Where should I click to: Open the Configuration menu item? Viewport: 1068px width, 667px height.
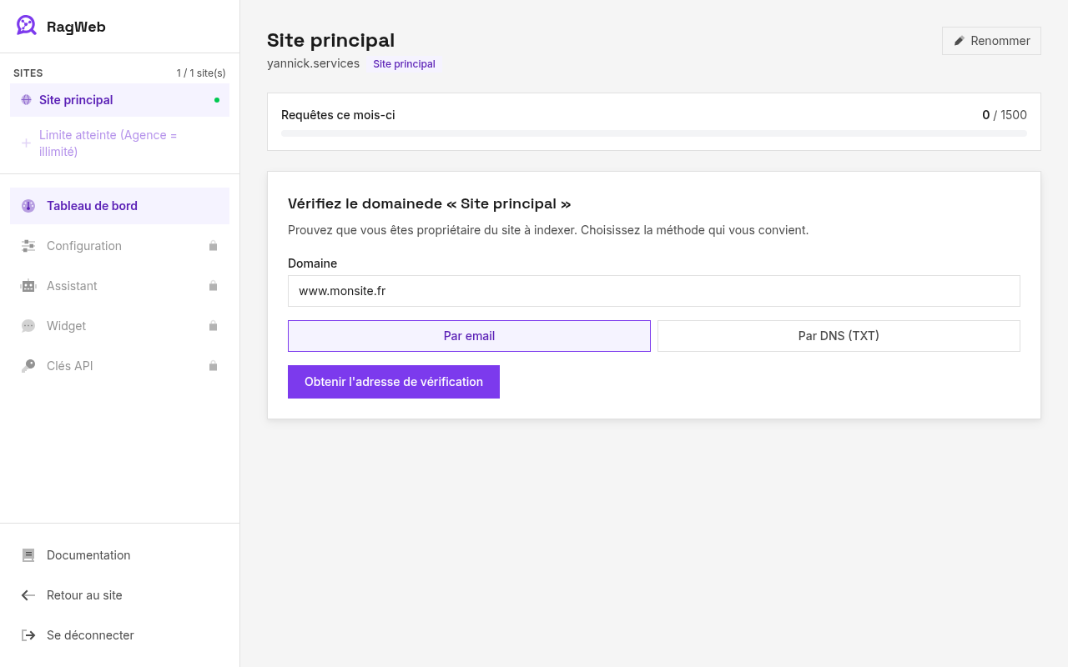(119, 246)
